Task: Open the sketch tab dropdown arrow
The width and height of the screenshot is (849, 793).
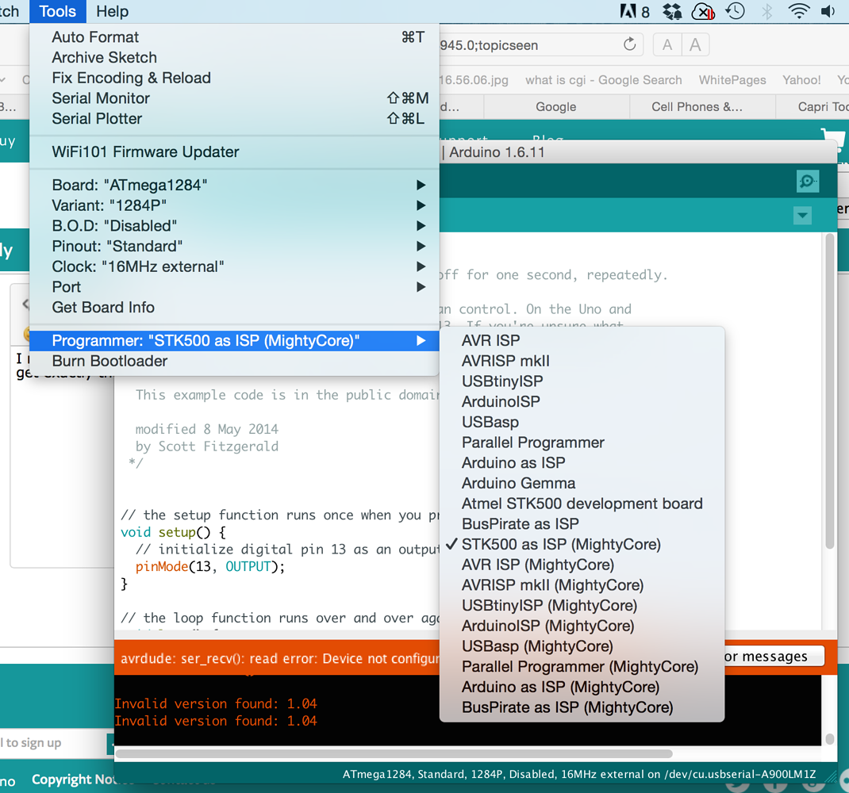Action: [802, 215]
